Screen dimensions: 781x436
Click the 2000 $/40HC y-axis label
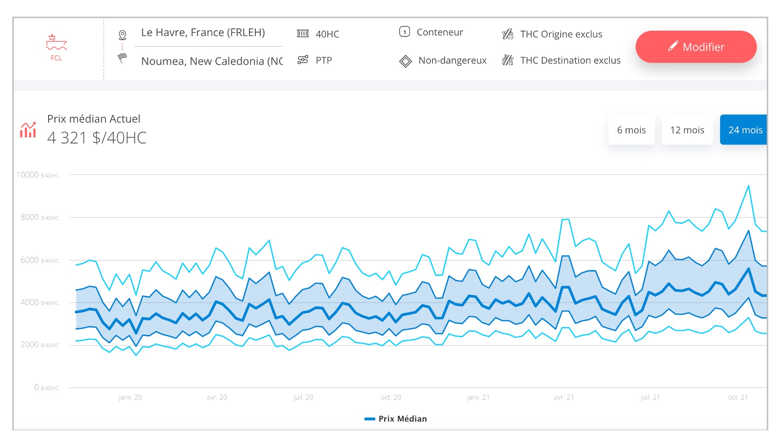pos(40,345)
